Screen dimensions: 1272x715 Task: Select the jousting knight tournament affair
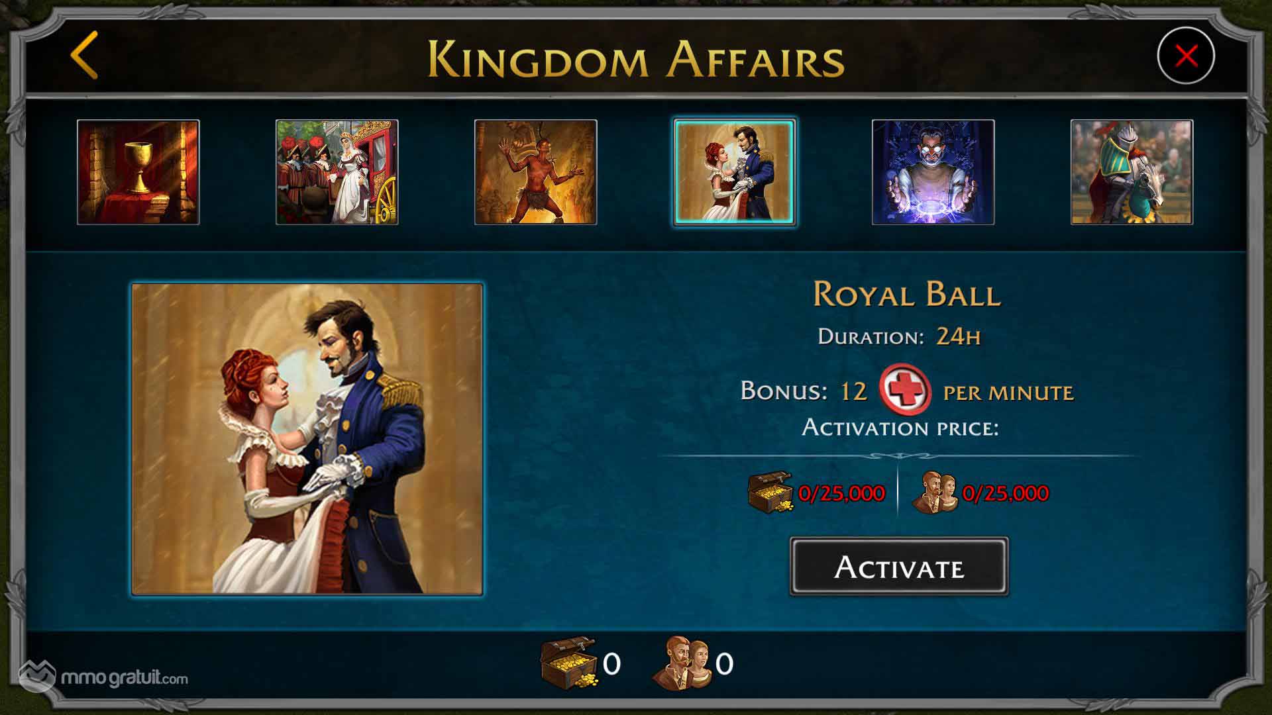[1132, 172]
